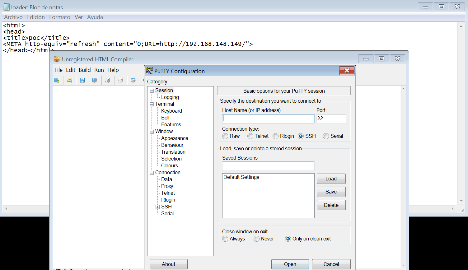The width and height of the screenshot is (468, 270).
Task: Click Notepad horizontal scrollbar left arrow
Action: [6, 208]
